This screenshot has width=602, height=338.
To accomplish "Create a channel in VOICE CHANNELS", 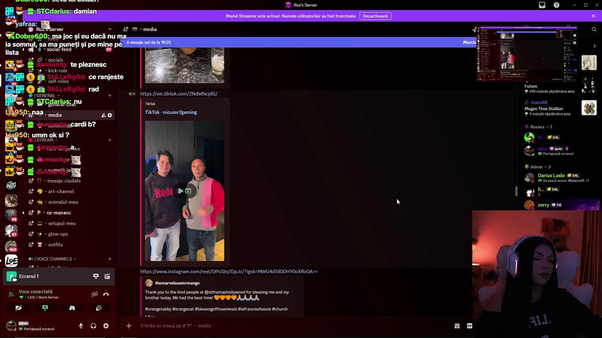I will [x=110, y=259].
